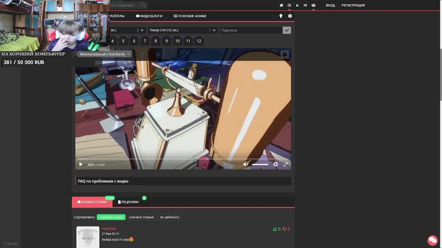Expand FAQ по проблемам с видео

click(183, 181)
